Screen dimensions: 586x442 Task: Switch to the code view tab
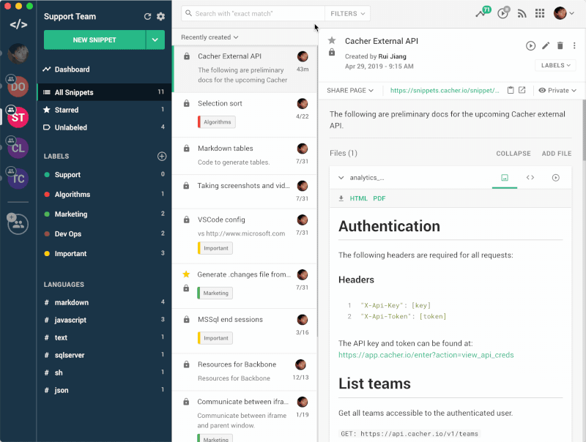click(x=530, y=178)
